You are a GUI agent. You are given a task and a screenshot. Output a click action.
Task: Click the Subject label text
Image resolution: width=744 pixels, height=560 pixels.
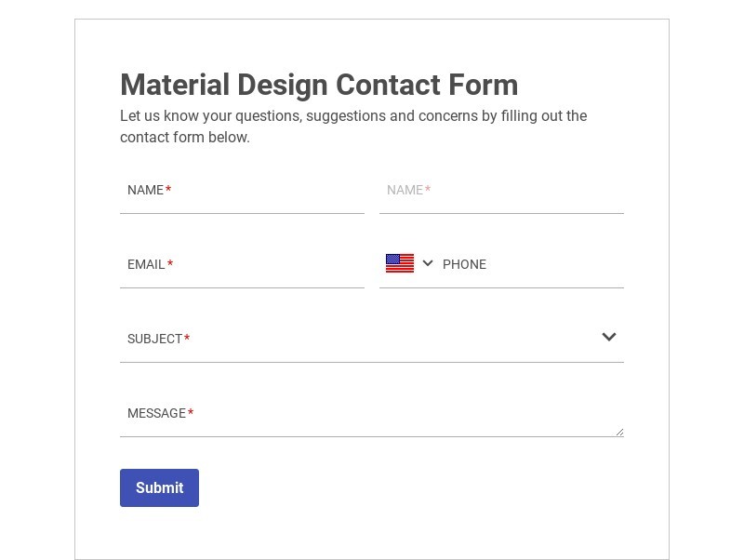coord(154,339)
